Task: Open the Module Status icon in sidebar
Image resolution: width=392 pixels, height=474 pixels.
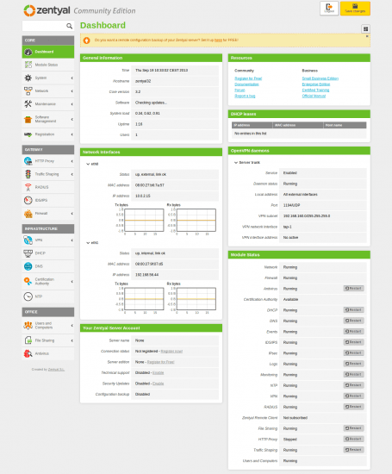Action: point(28,65)
